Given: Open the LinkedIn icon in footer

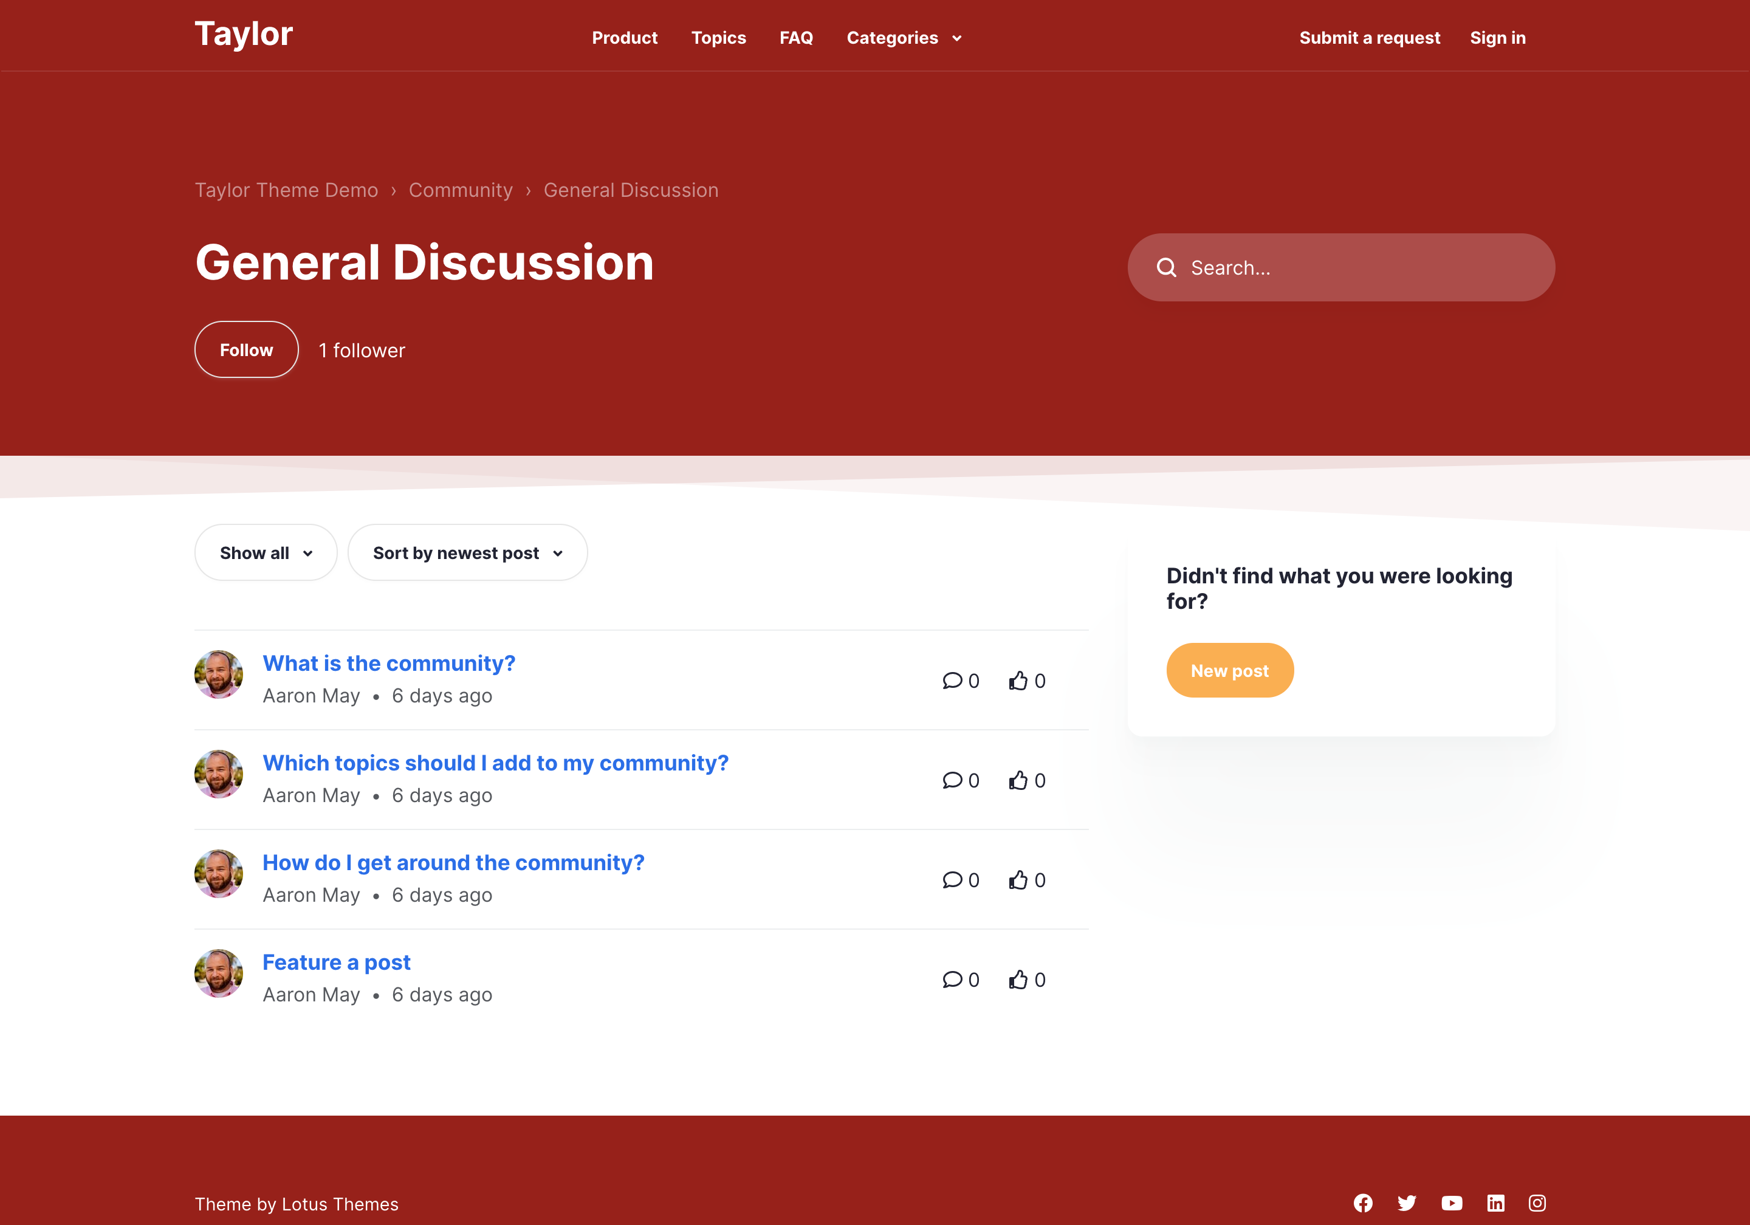Looking at the screenshot, I should [1495, 1203].
